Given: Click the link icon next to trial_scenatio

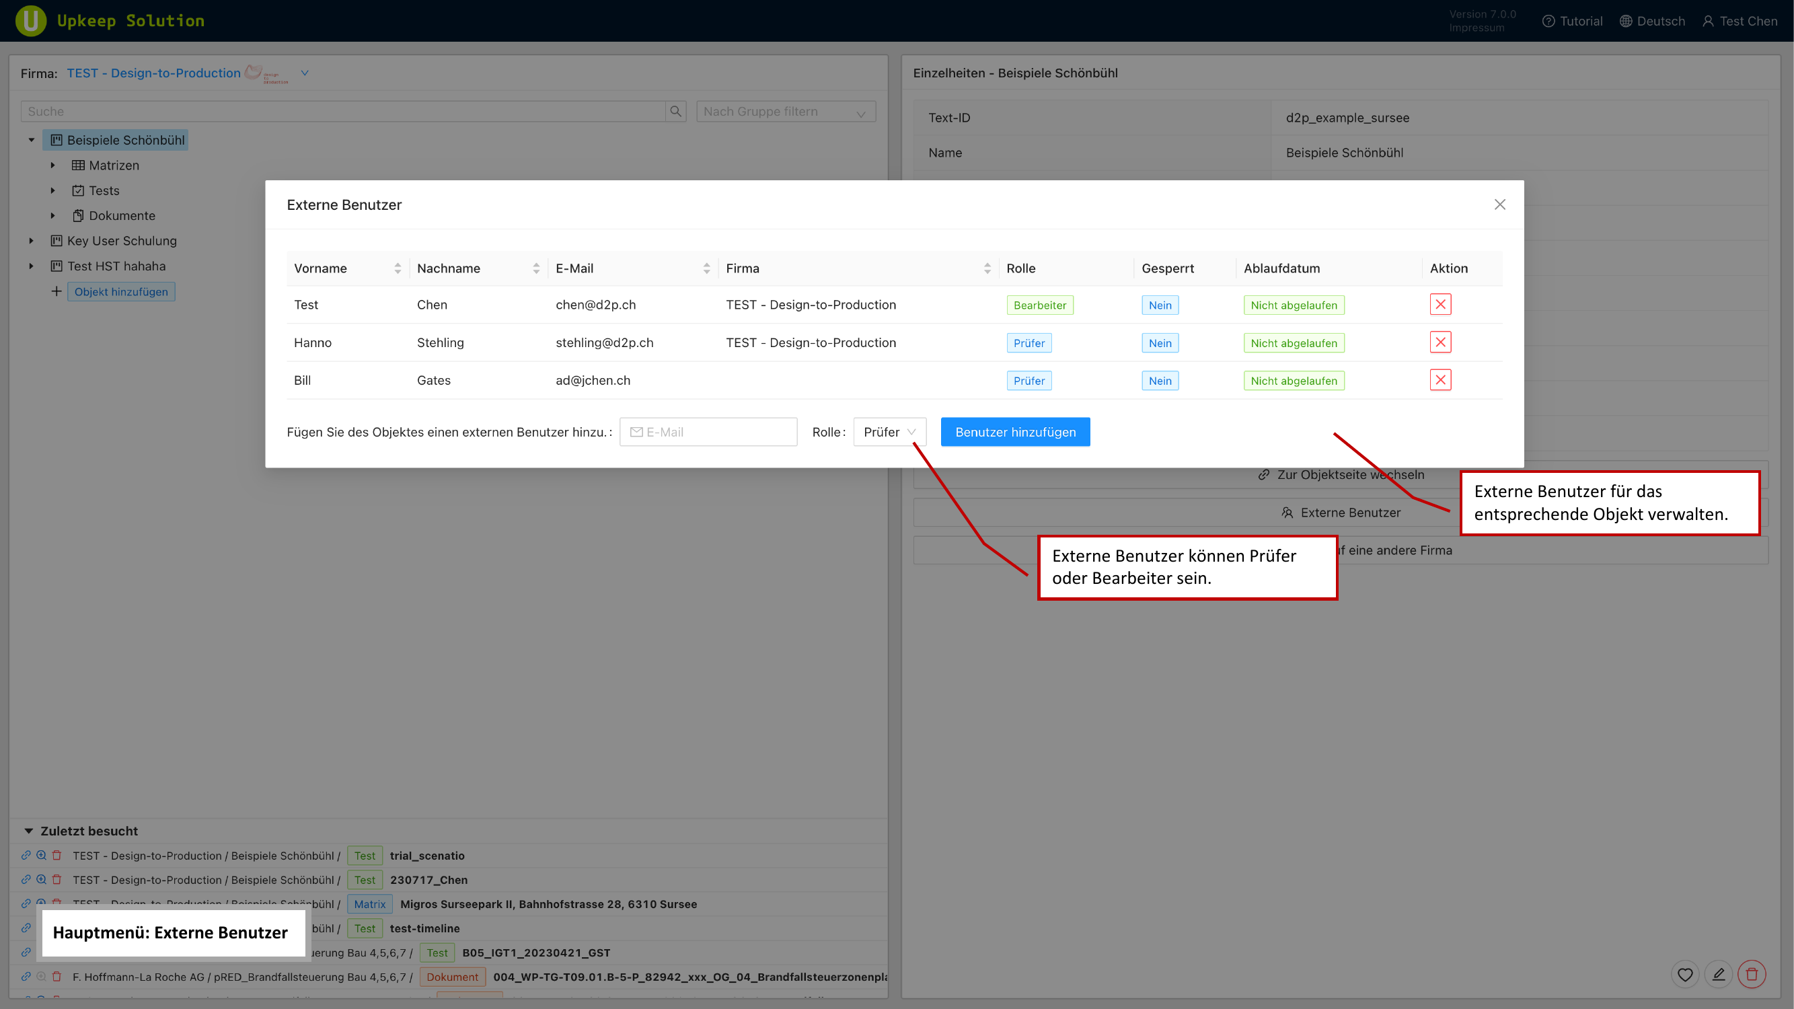Looking at the screenshot, I should tap(26, 855).
